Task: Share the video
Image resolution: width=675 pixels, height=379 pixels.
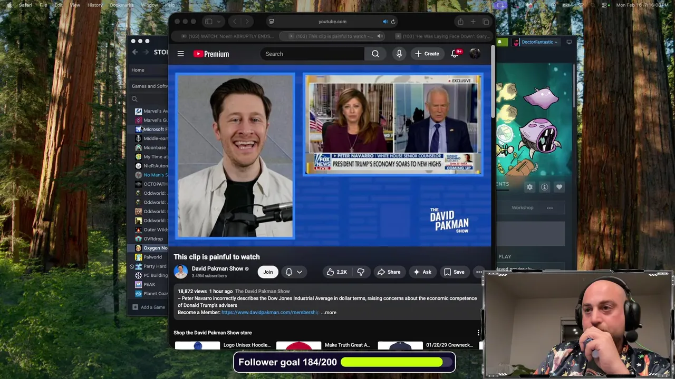Action: [x=389, y=272]
